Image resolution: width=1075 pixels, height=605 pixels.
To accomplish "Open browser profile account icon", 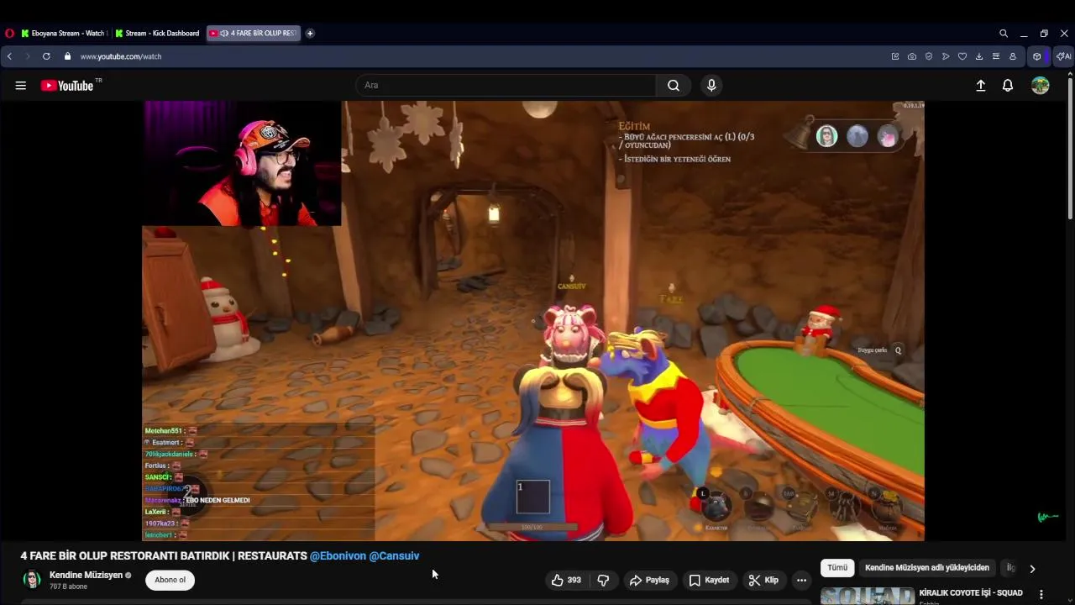I will pyautogui.click(x=1013, y=56).
